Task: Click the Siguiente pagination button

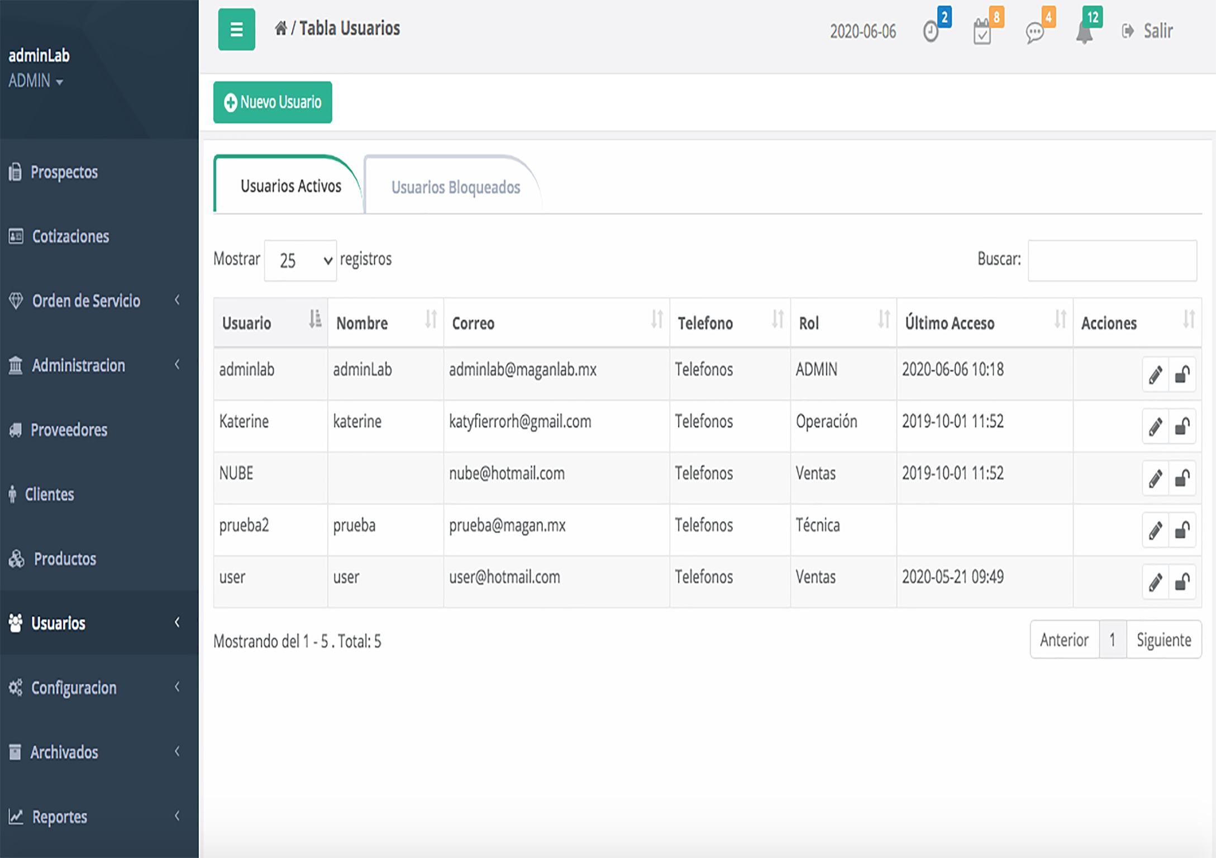Action: (1164, 640)
